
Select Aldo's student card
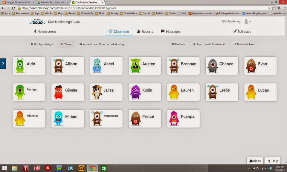click(x=29, y=66)
